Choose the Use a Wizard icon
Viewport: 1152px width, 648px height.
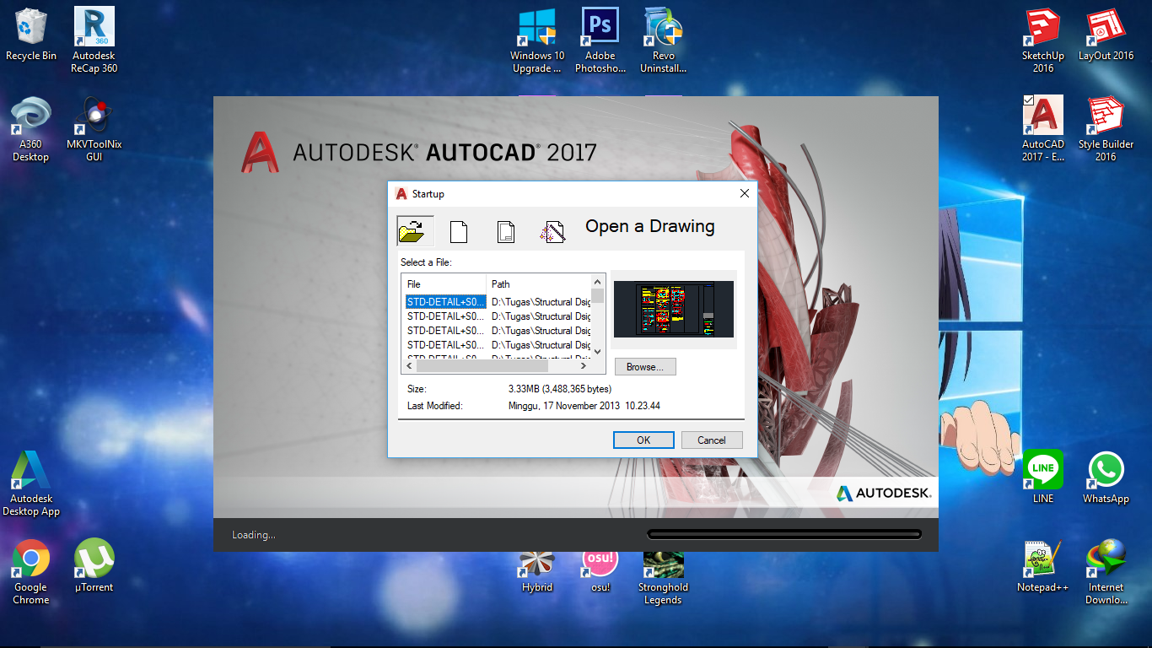[x=552, y=229]
